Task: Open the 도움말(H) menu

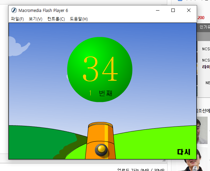Action: (79, 19)
